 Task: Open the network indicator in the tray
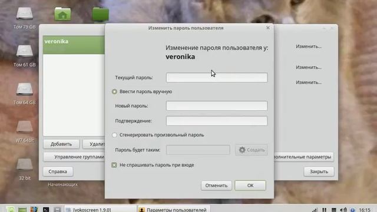tap(315, 210)
